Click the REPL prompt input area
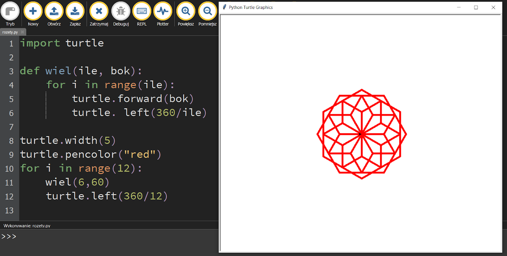Image resolution: width=507 pixels, height=256 pixels. [109, 242]
